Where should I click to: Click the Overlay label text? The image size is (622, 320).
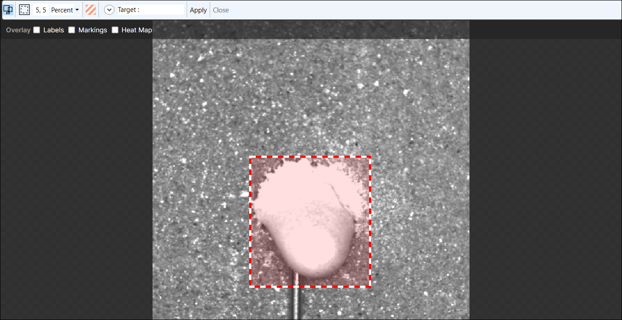pyautogui.click(x=18, y=30)
